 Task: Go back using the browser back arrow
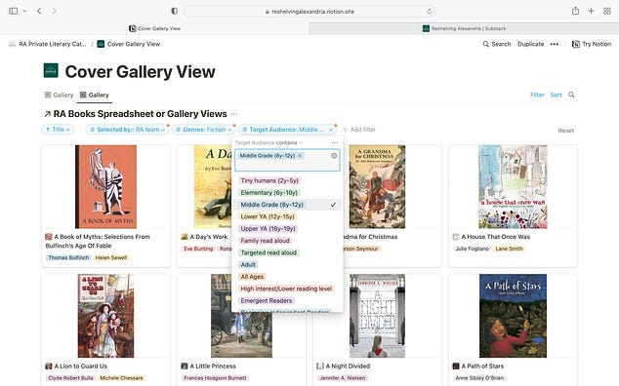click(x=39, y=11)
